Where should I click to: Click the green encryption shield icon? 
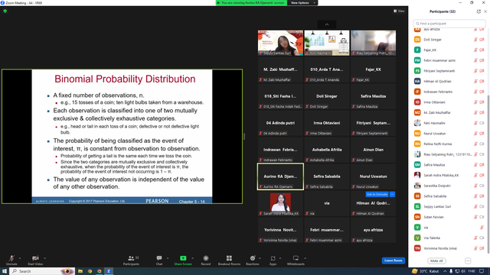coord(5,11)
